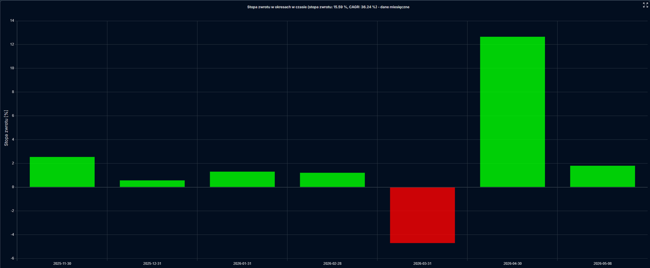Image resolution: width=650 pixels, height=268 pixels.
Task: Select the 2026-05-08 green bar
Action: (602, 176)
